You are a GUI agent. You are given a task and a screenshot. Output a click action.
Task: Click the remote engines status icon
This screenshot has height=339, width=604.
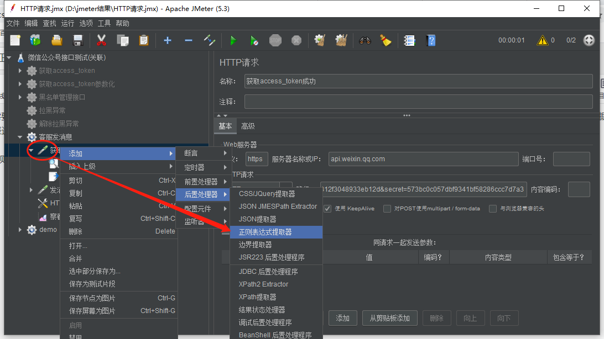(589, 40)
